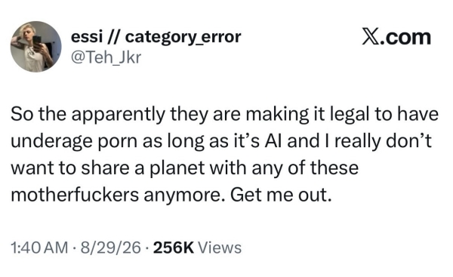This screenshot has width=453, height=277.
Task: Click "essi" at start of display name
Action: coord(87,37)
